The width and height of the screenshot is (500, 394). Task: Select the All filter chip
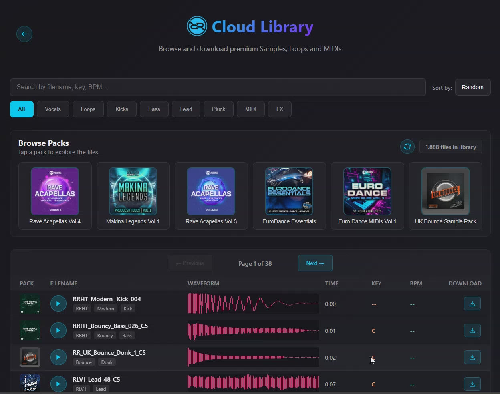click(22, 109)
